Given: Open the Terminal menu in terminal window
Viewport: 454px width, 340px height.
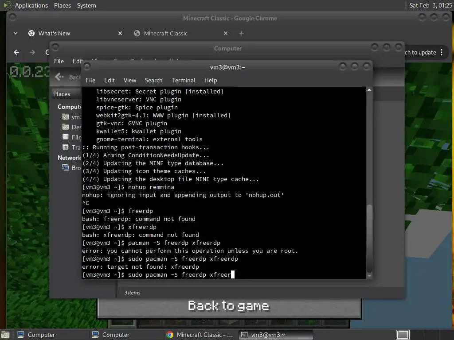Looking at the screenshot, I should coord(183,81).
